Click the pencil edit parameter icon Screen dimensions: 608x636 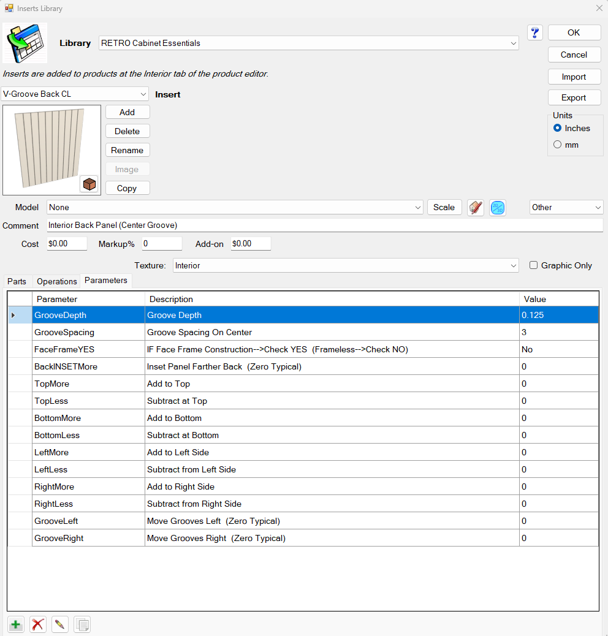point(59,624)
